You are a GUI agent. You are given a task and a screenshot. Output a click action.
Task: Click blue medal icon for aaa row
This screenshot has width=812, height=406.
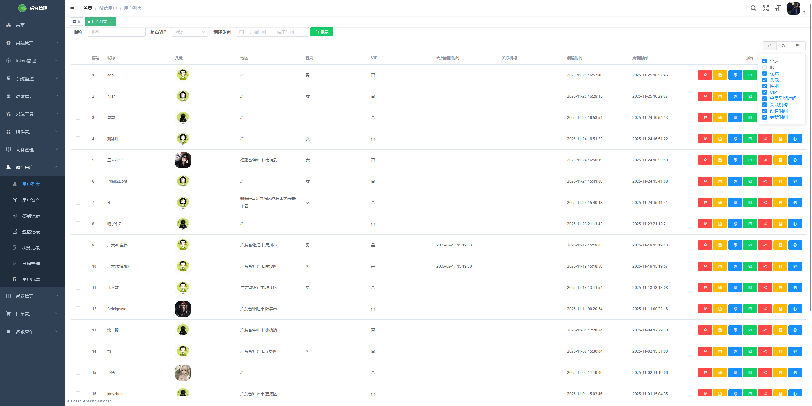coord(735,75)
